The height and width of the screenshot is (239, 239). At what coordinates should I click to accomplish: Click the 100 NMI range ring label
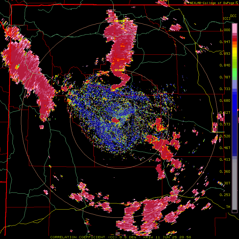point(119,21)
